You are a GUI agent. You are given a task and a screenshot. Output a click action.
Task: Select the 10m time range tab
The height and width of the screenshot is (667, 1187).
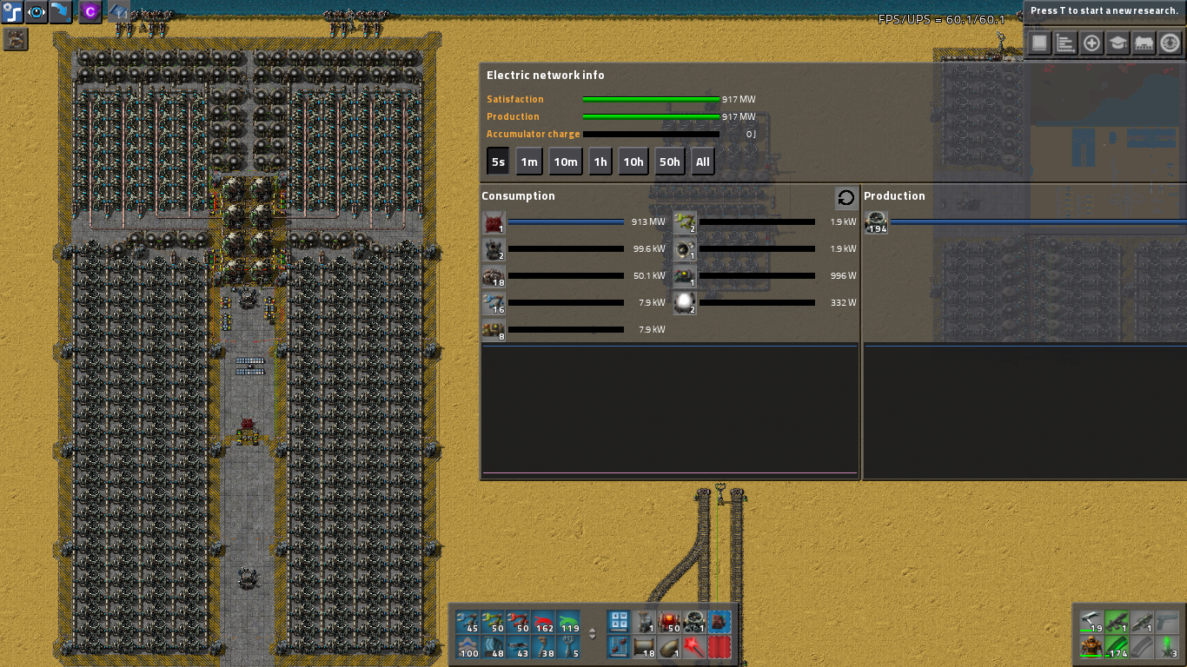[566, 162]
